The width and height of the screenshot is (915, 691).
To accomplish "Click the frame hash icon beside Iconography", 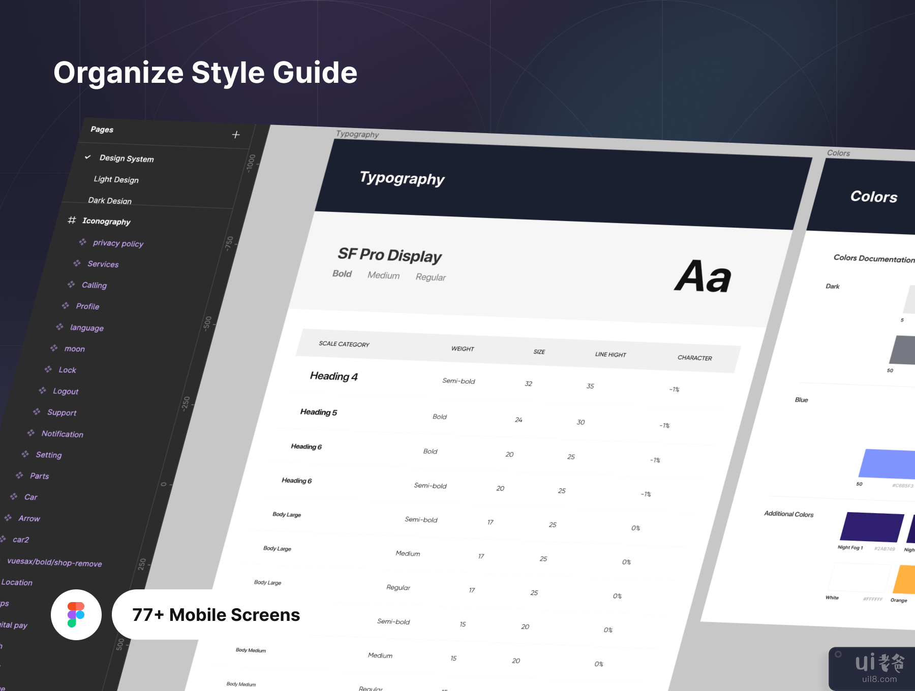I will click(x=72, y=220).
